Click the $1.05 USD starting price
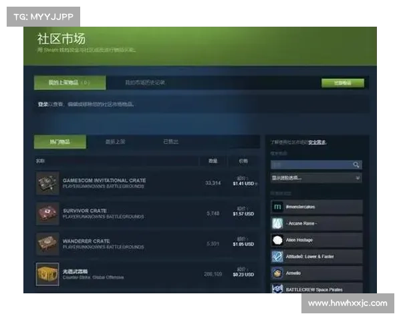The height and width of the screenshot is (320, 401). (243, 244)
